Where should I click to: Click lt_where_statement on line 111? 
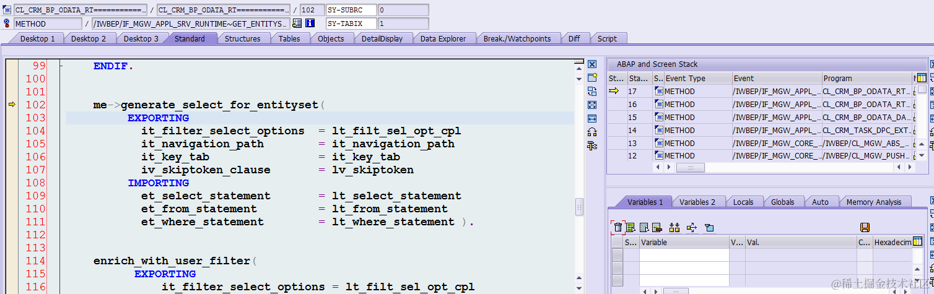[x=393, y=222]
